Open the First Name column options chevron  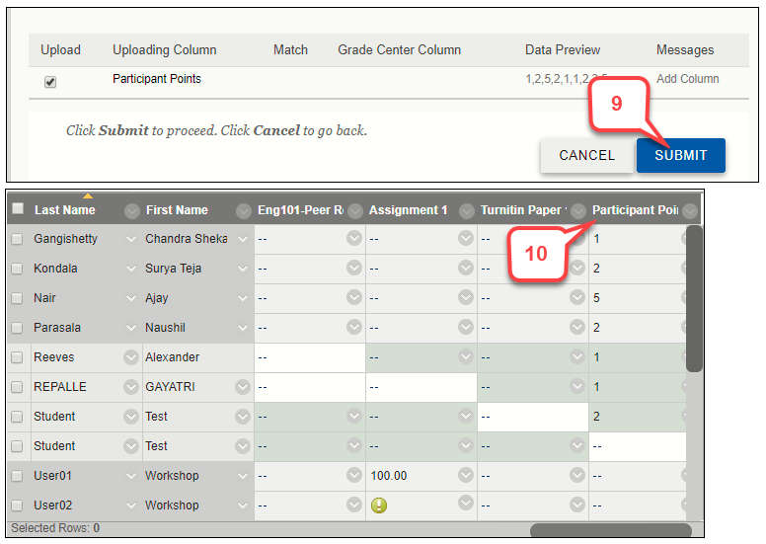tap(243, 210)
